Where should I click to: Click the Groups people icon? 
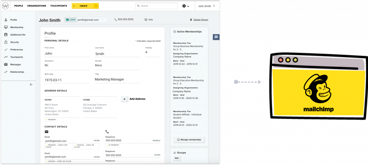175,152
